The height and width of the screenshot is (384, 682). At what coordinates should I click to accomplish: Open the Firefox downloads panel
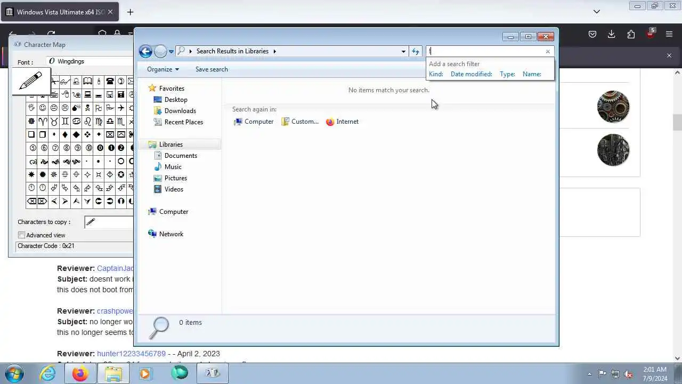tap(612, 34)
